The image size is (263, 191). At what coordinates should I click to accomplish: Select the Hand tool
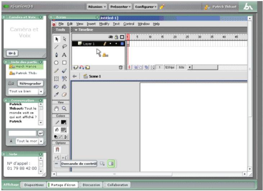click(56, 109)
